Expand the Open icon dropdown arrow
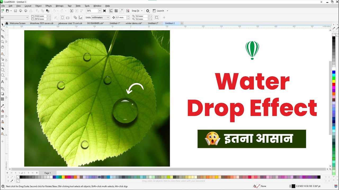The image size is (339, 190). [11, 11]
